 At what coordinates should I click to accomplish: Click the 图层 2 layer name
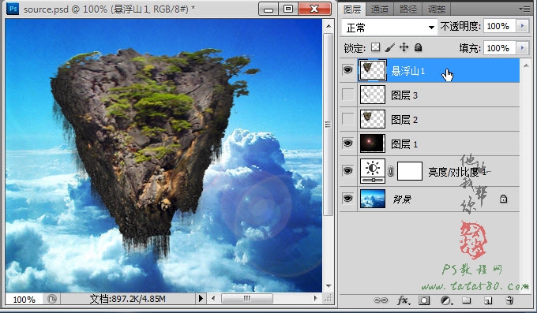(x=404, y=119)
